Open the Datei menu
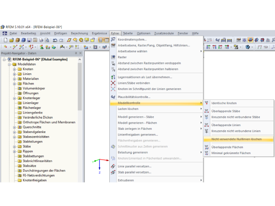 pos(13,33)
